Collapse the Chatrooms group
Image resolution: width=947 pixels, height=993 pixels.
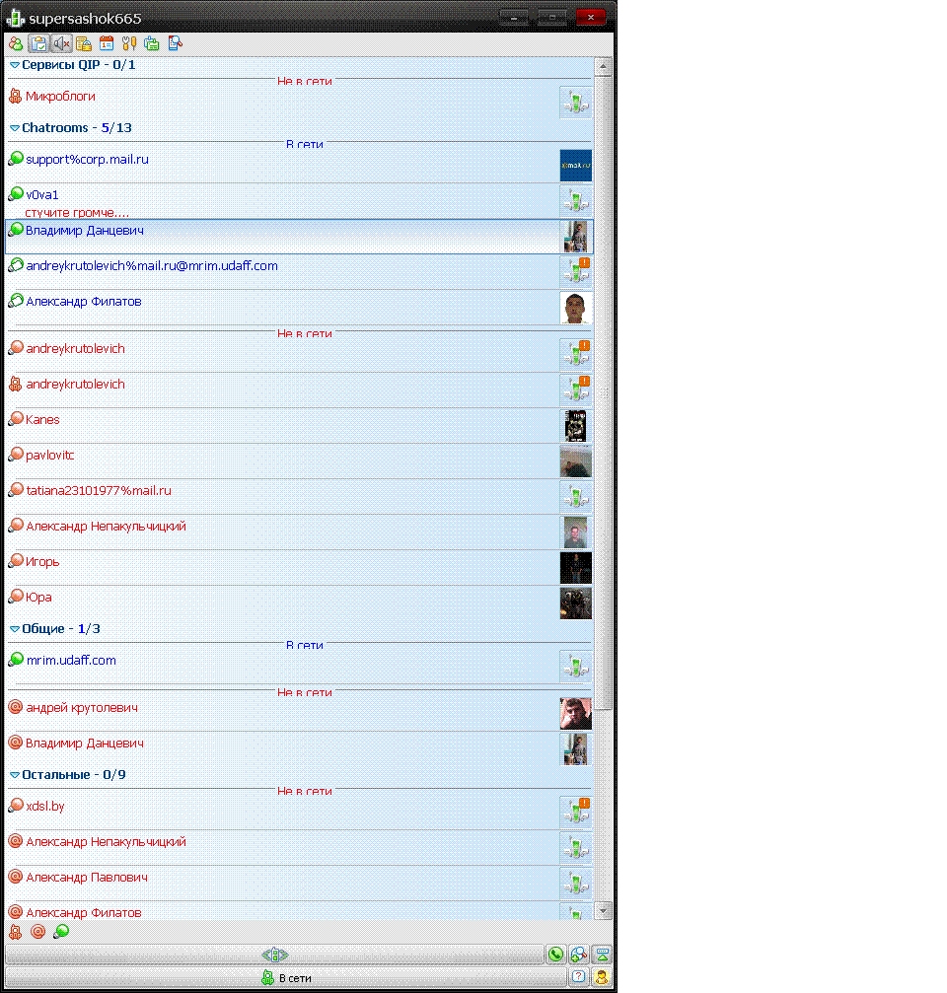coord(15,128)
